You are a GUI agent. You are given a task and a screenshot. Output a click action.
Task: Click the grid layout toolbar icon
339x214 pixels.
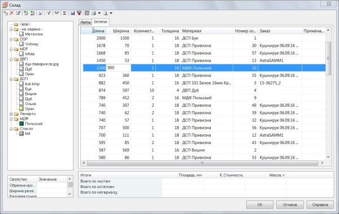coord(87,13)
